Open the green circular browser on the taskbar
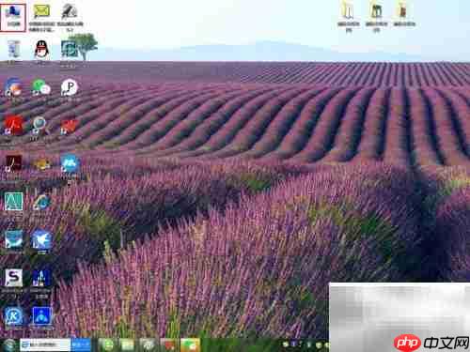 (108, 345)
